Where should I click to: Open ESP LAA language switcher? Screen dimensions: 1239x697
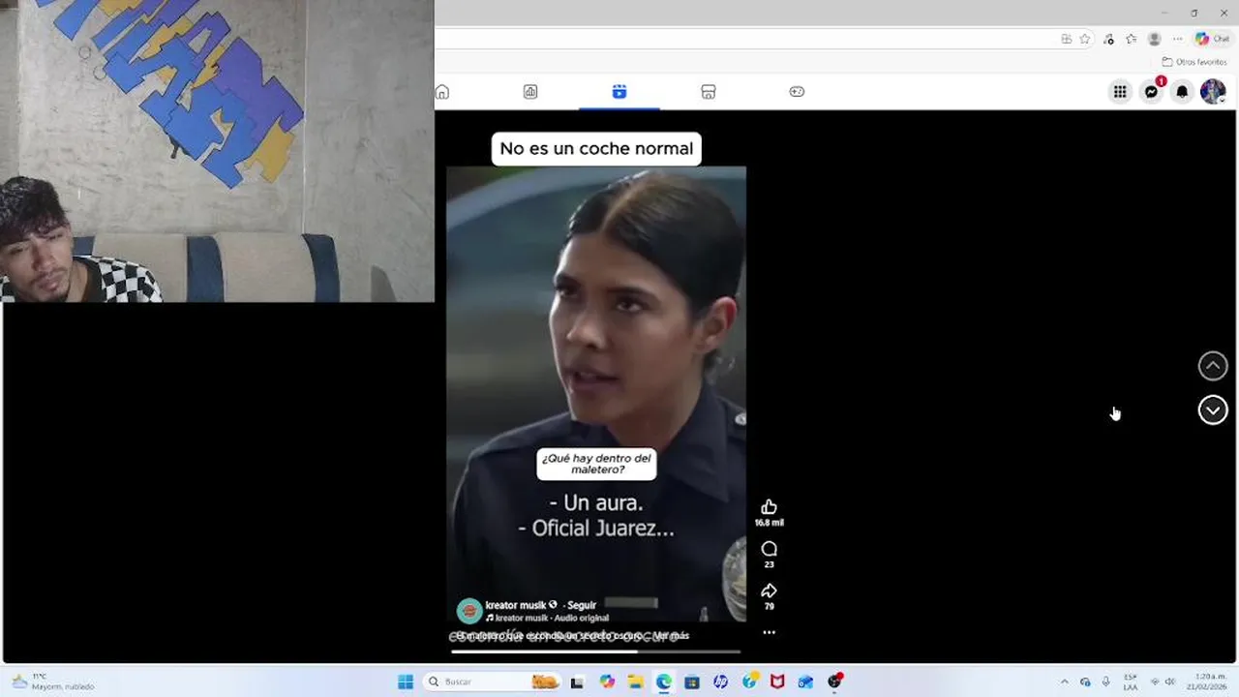tap(1131, 682)
